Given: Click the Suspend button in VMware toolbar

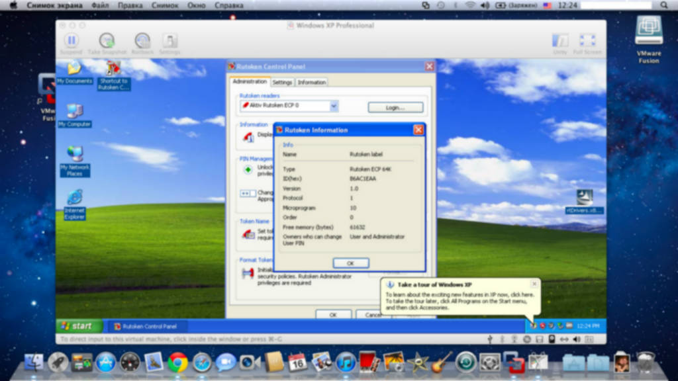Looking at the screenshot, I should pyautogui.click(x=71, y=41).
